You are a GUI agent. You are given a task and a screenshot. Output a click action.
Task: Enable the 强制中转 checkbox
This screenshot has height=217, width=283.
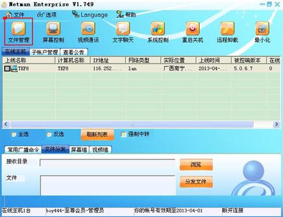click(x=123, y=134)
